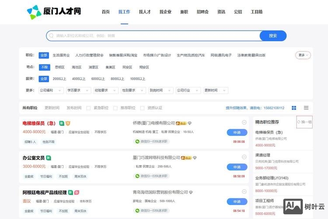Viewport: 328px width, 219px height.
Task: Open the 更新时间 dropdown in 更多 filters
Action: click(216, 90)
